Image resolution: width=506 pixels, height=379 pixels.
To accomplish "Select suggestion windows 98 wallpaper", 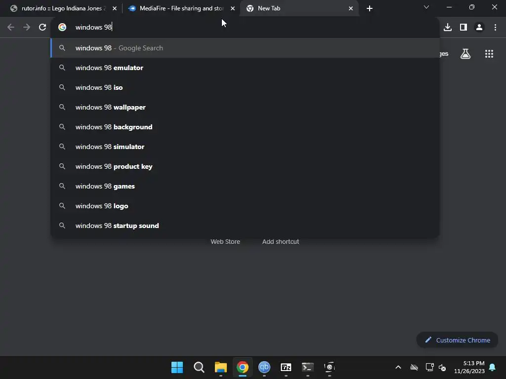I will [x=245, y=107].
